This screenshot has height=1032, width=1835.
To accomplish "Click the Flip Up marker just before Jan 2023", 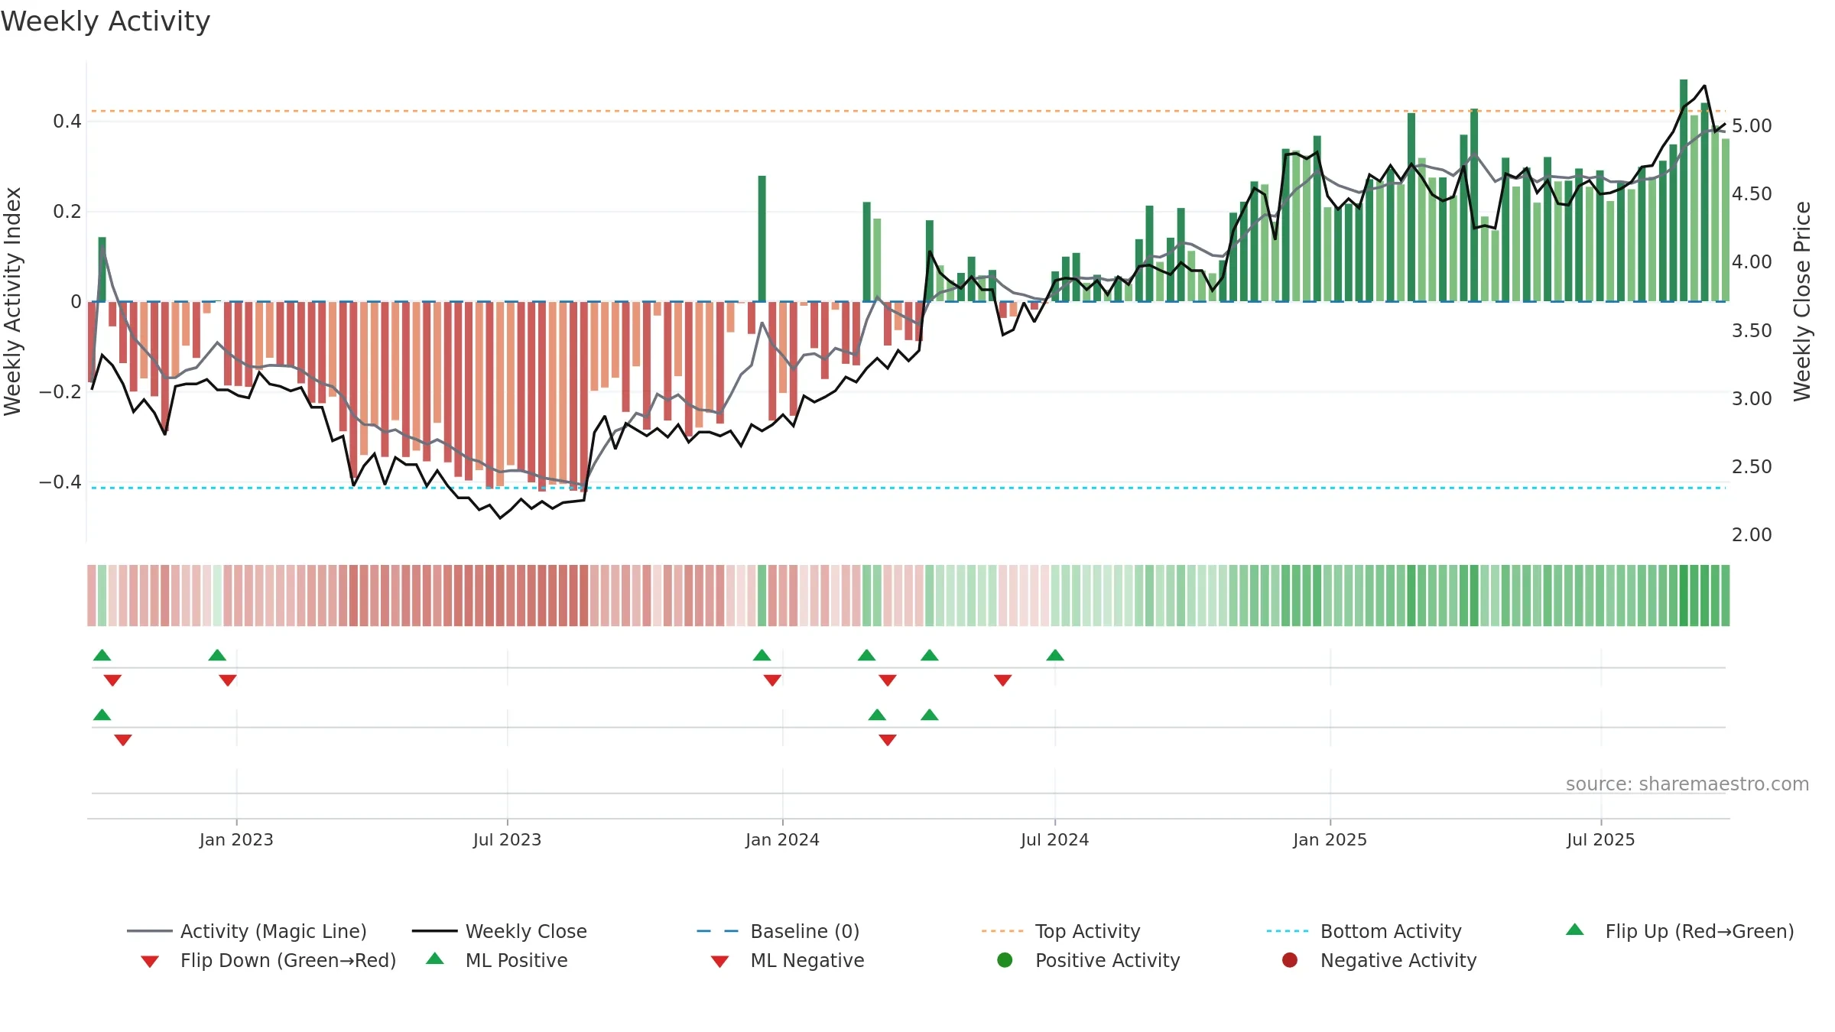I will (x=217, y=655).
